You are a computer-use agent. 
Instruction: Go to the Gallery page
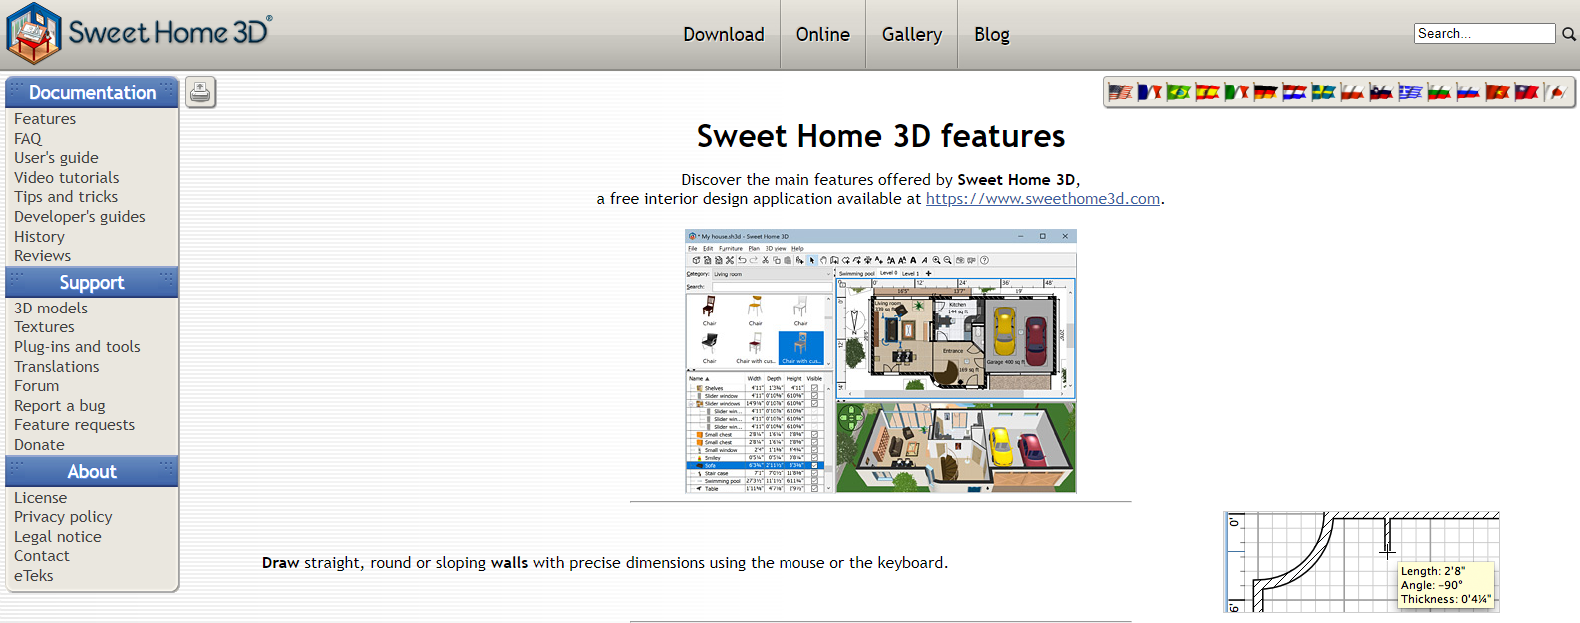911,35
